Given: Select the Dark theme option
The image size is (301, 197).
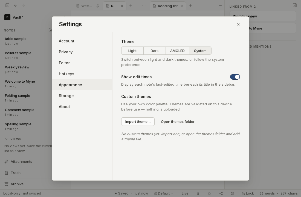Looking at the screenshot, I should click(x=155, y=51).
